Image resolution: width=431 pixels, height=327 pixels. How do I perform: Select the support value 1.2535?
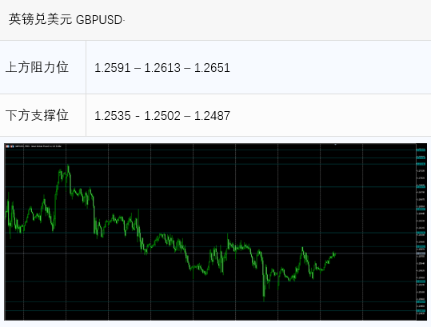(x=113, y=116)
